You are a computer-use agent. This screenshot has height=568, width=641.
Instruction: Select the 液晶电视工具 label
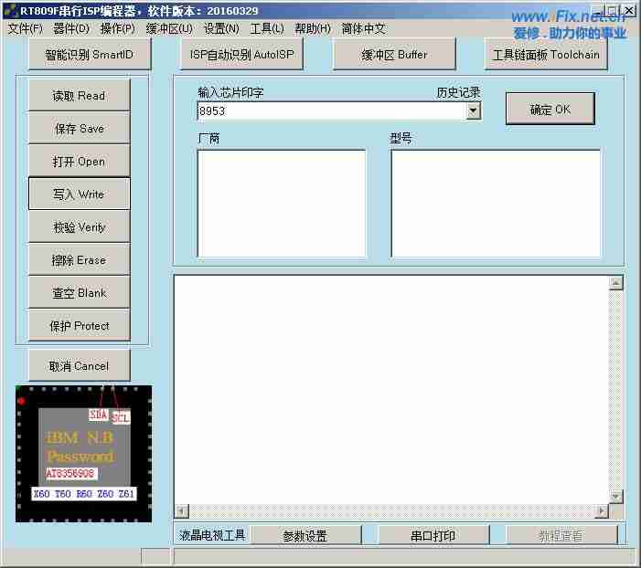point(212,535)
